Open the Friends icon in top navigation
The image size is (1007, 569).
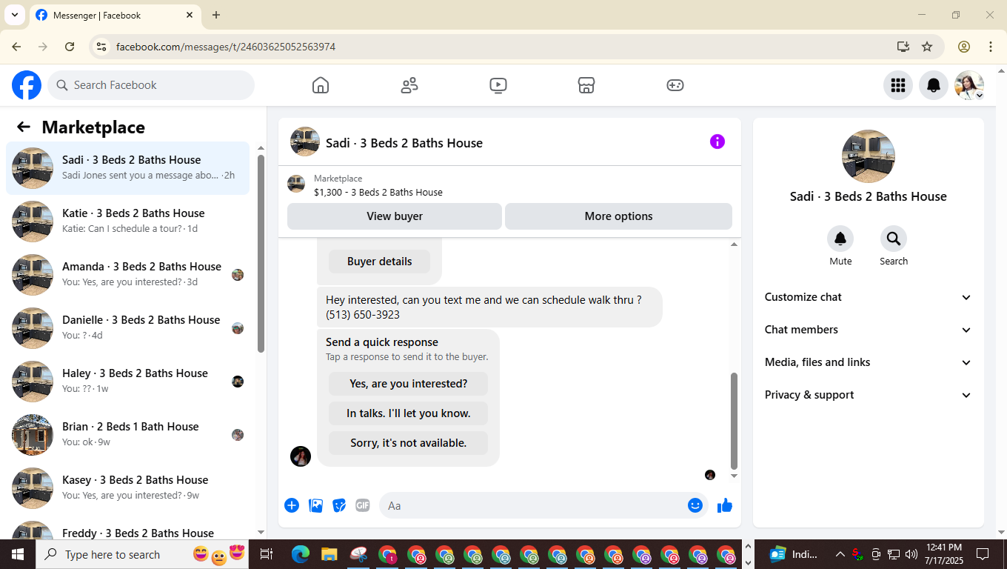pos(409,85)
